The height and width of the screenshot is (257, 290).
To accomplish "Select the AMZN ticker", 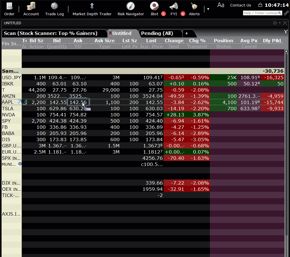I will pyautogui.click(x=8, y=96).
